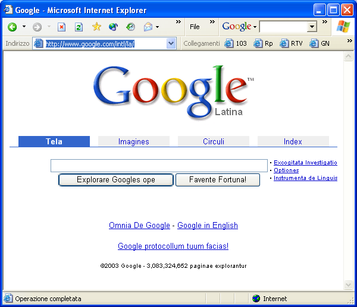Image resolution: width=357 pixels, height=307 pixels.
Task: Expand hidden Google toolbar items chevron
Action: (x=325, y=22)
